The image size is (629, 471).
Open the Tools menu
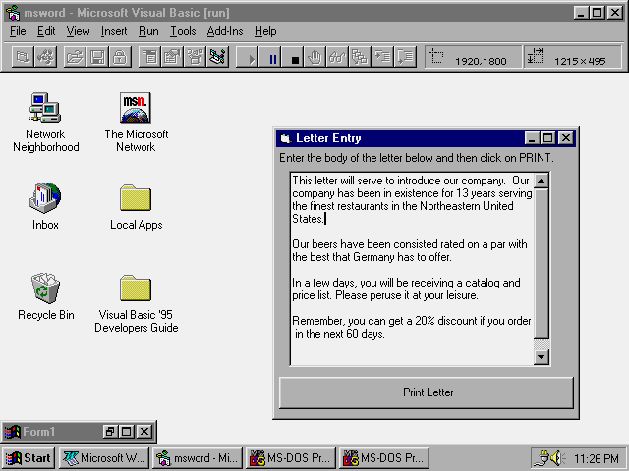[183, 31]
